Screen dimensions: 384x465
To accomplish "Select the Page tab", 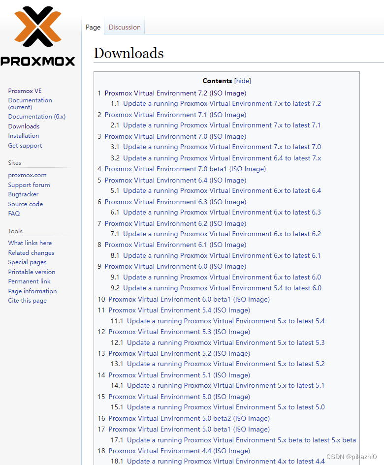I will pyautogui.click(x=93, y=27).
